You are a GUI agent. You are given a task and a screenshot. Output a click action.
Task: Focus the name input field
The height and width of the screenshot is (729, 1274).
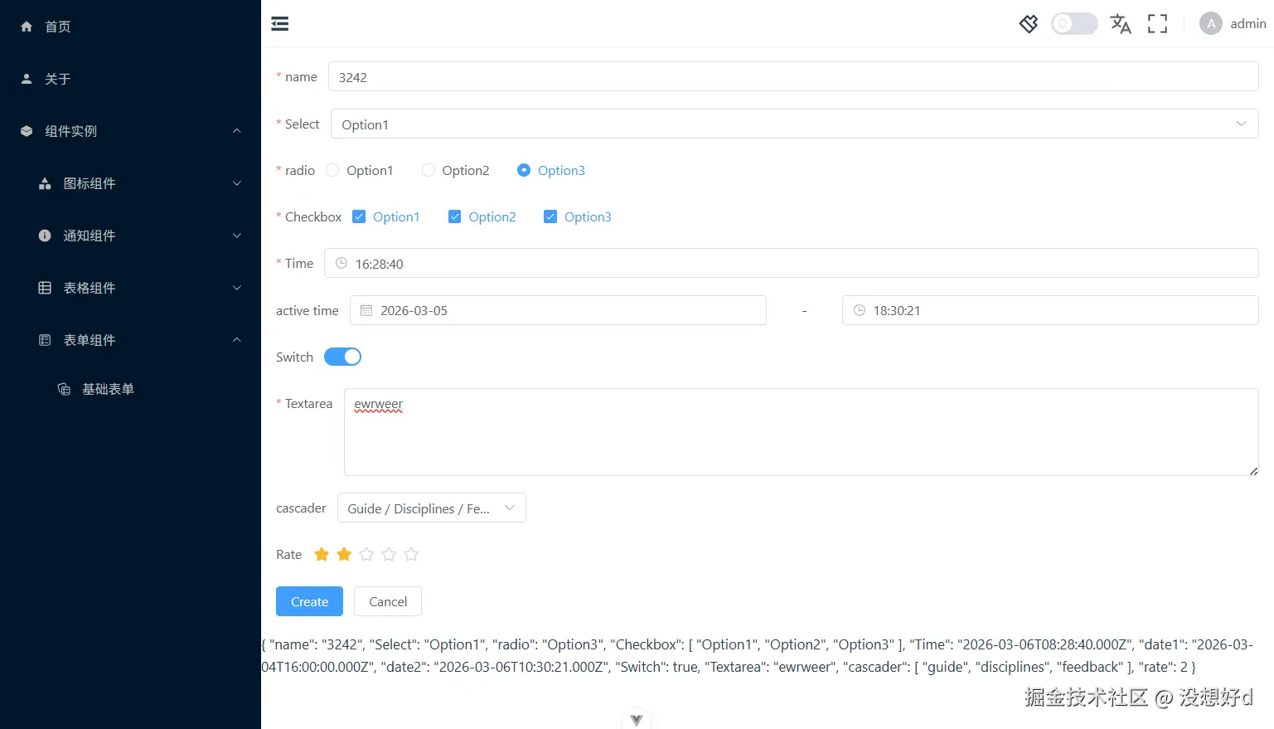[793, 77]
